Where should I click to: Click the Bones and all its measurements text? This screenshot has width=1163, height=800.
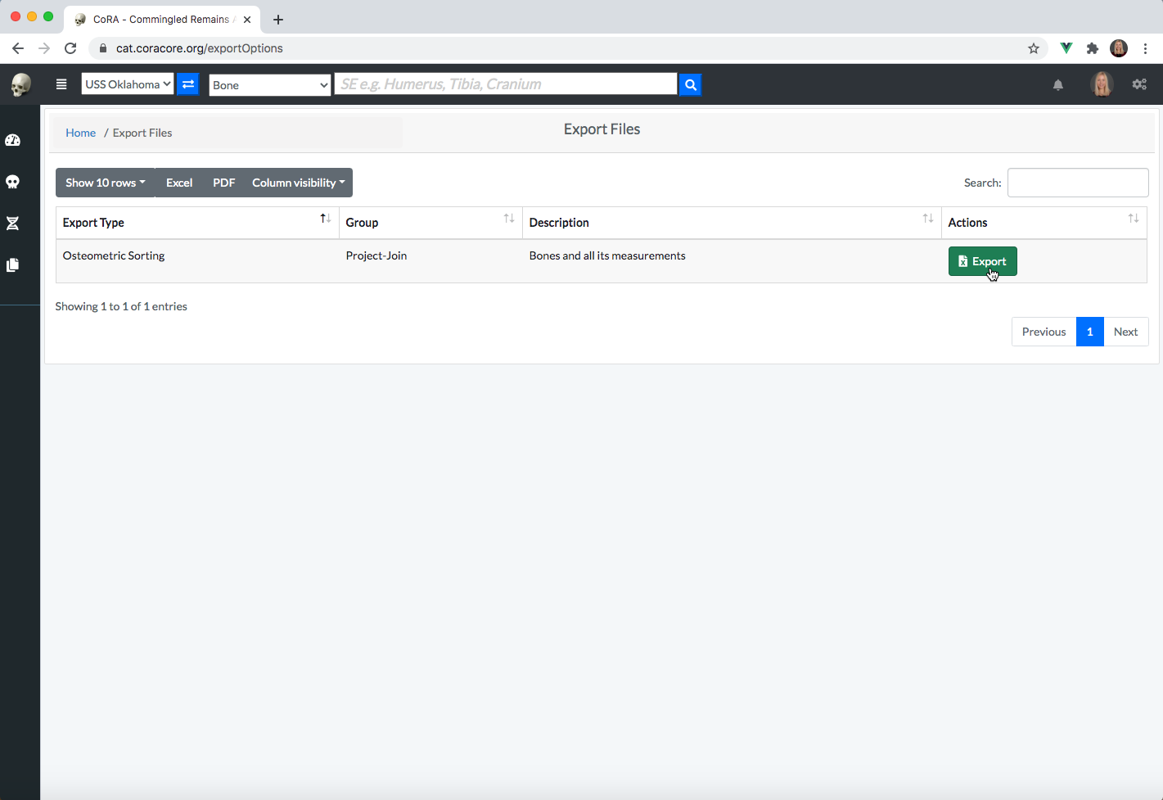(607, 255)
